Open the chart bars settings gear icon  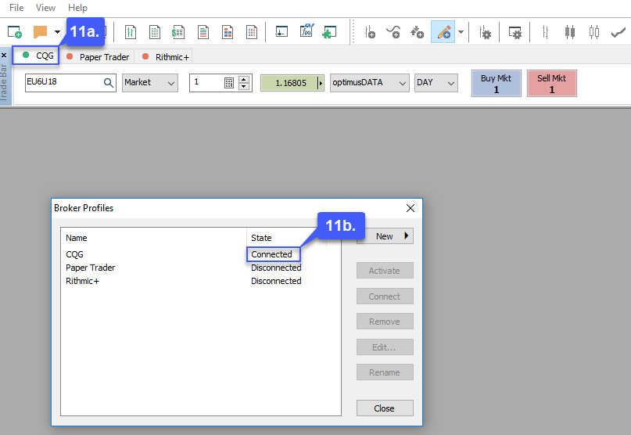tap(485, 32)
